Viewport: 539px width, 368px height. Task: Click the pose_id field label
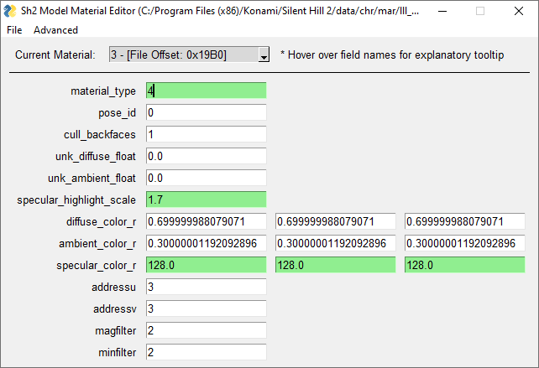pyautogui.click(x=118, y=113)
